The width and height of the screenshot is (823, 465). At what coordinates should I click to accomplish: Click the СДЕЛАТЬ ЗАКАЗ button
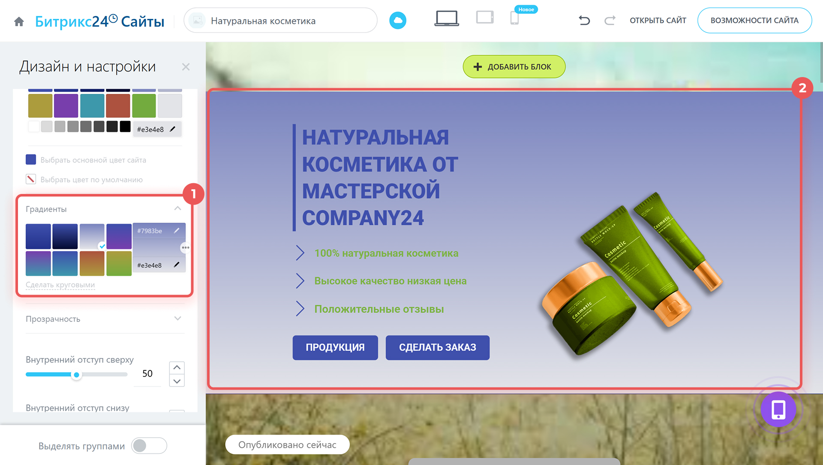click(438, 347)
